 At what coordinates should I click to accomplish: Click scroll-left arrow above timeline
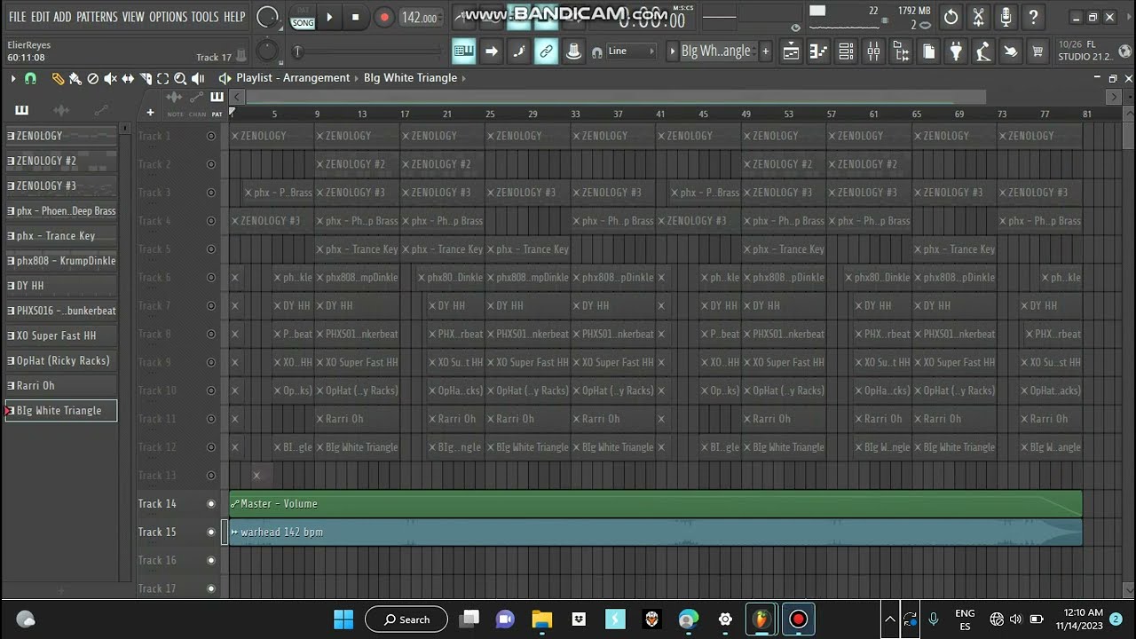click(x=239, y=97)
